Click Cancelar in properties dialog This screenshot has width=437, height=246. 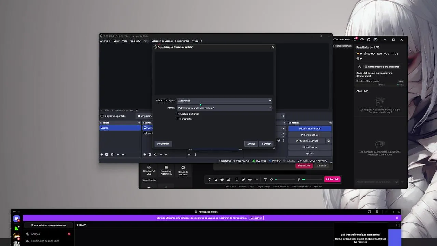[x=266, y=144]
